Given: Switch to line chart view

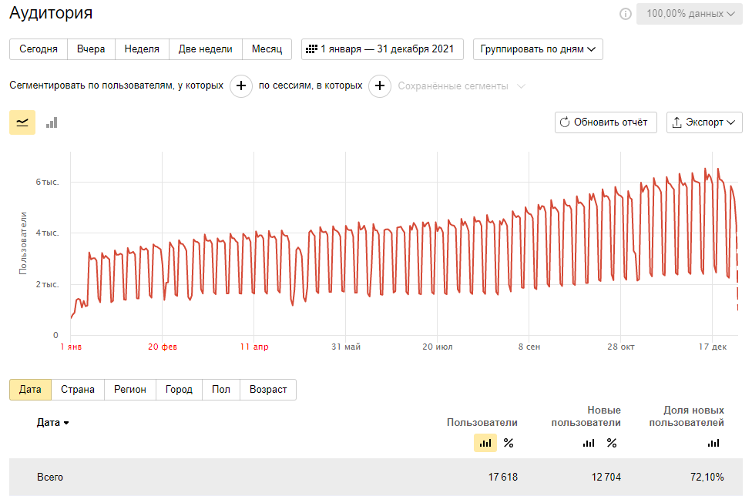Looking at the screenshot, I should [22, 122].
